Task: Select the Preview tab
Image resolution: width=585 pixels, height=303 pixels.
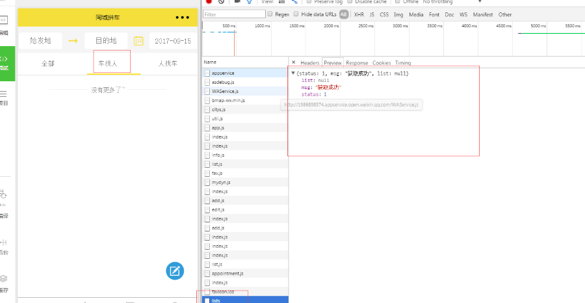Action: [x=333, y=62]
